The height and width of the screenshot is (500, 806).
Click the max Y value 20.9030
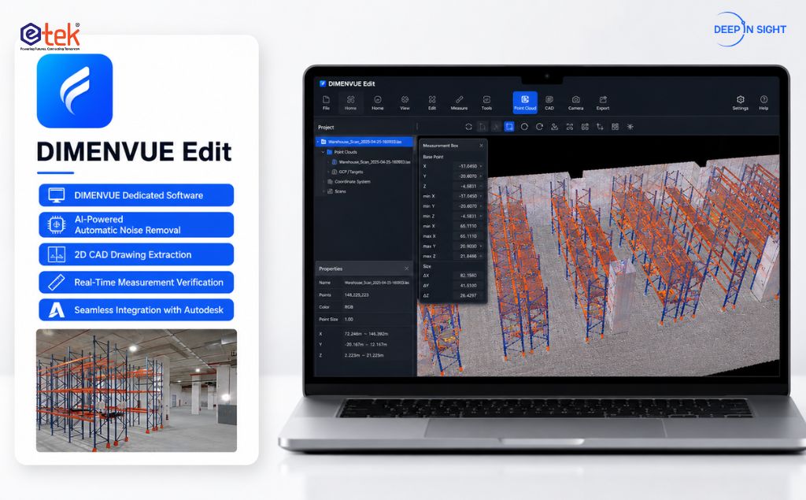pos(468,246)
